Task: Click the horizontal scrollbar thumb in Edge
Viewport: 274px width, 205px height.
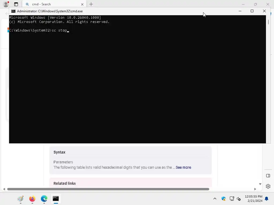Action: point(108,189)
